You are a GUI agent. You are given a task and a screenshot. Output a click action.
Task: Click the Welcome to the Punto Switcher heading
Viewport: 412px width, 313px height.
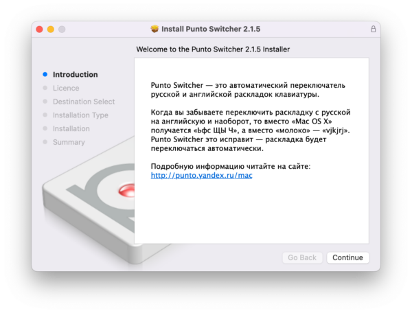tap(213, 49)
